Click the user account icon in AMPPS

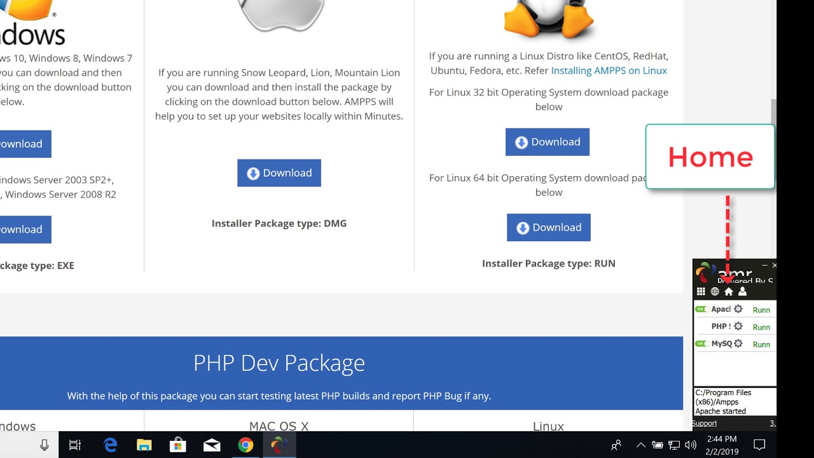pyautogui.click(x=742, y=291)
